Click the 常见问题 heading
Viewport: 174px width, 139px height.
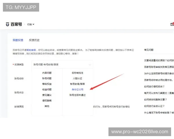pyautogui.click(x=149, y=50)
